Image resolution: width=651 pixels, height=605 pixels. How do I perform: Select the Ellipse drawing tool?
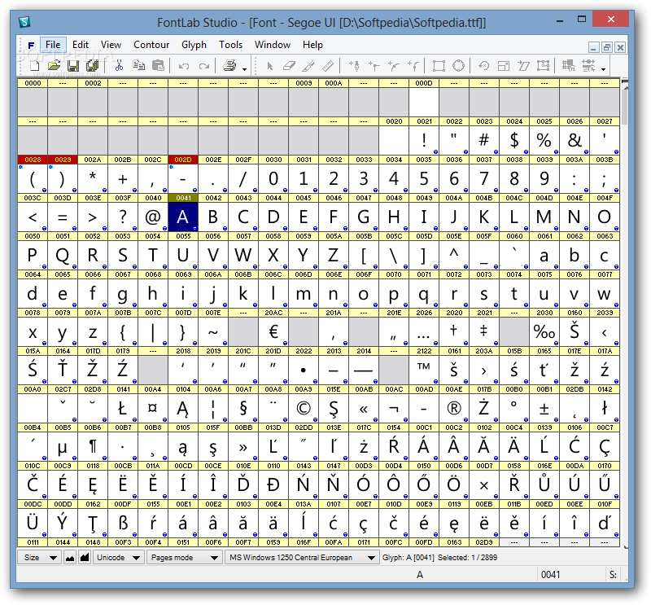click(458, 66)
